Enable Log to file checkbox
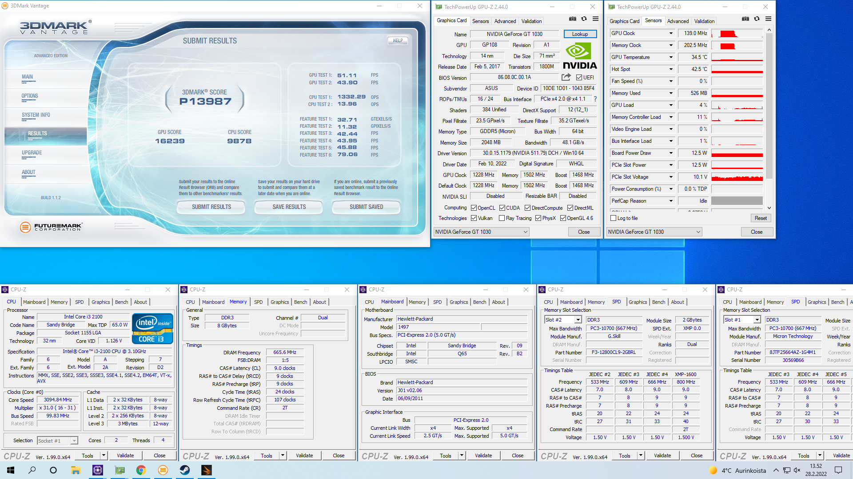The height and width of the screenshot is (479, 853). click(x=613, y=218)
